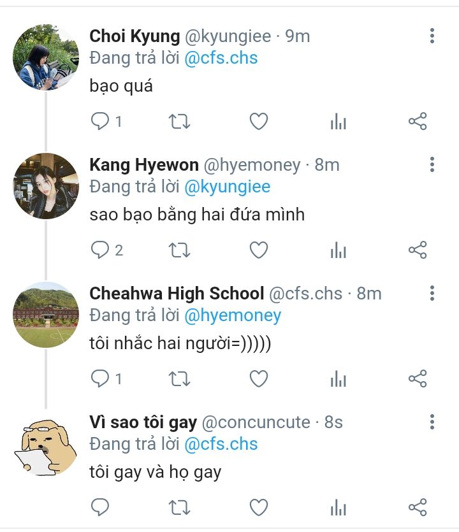View analytics for Choi Kyung's tweet

click(338, 121)
